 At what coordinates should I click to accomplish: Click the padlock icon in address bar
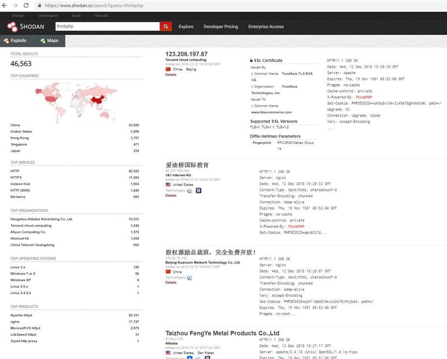click(x=40, y=5)
